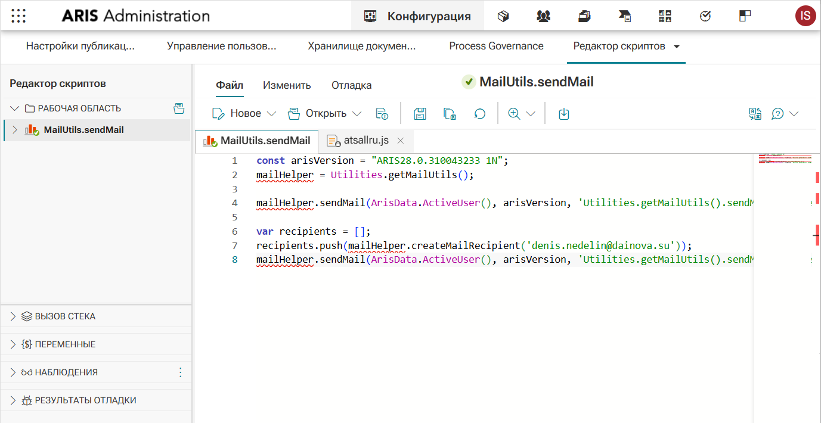
Task: Click the Новое button
Action: pos(237,113)
